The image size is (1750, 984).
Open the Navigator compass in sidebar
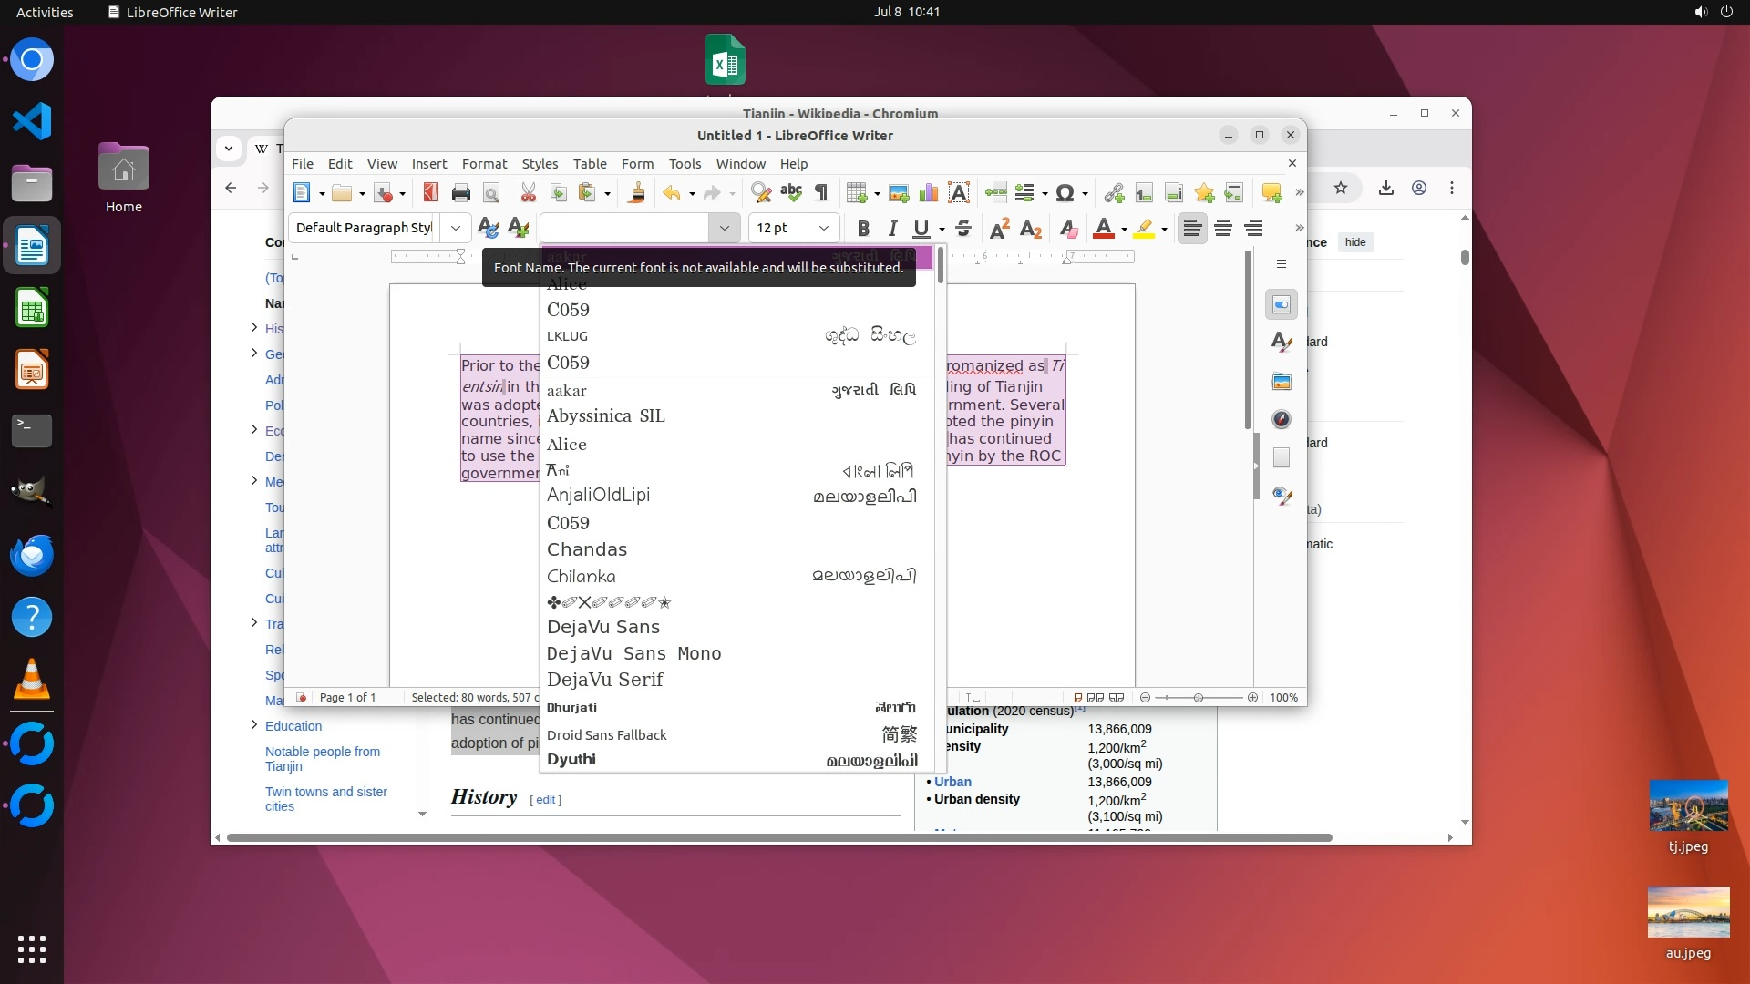(1282, 419)
